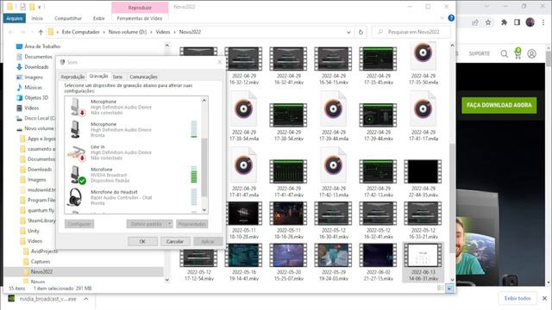Open the Captures folder in tree
This screenshot has height=310, width=552.
click(41, 262)
